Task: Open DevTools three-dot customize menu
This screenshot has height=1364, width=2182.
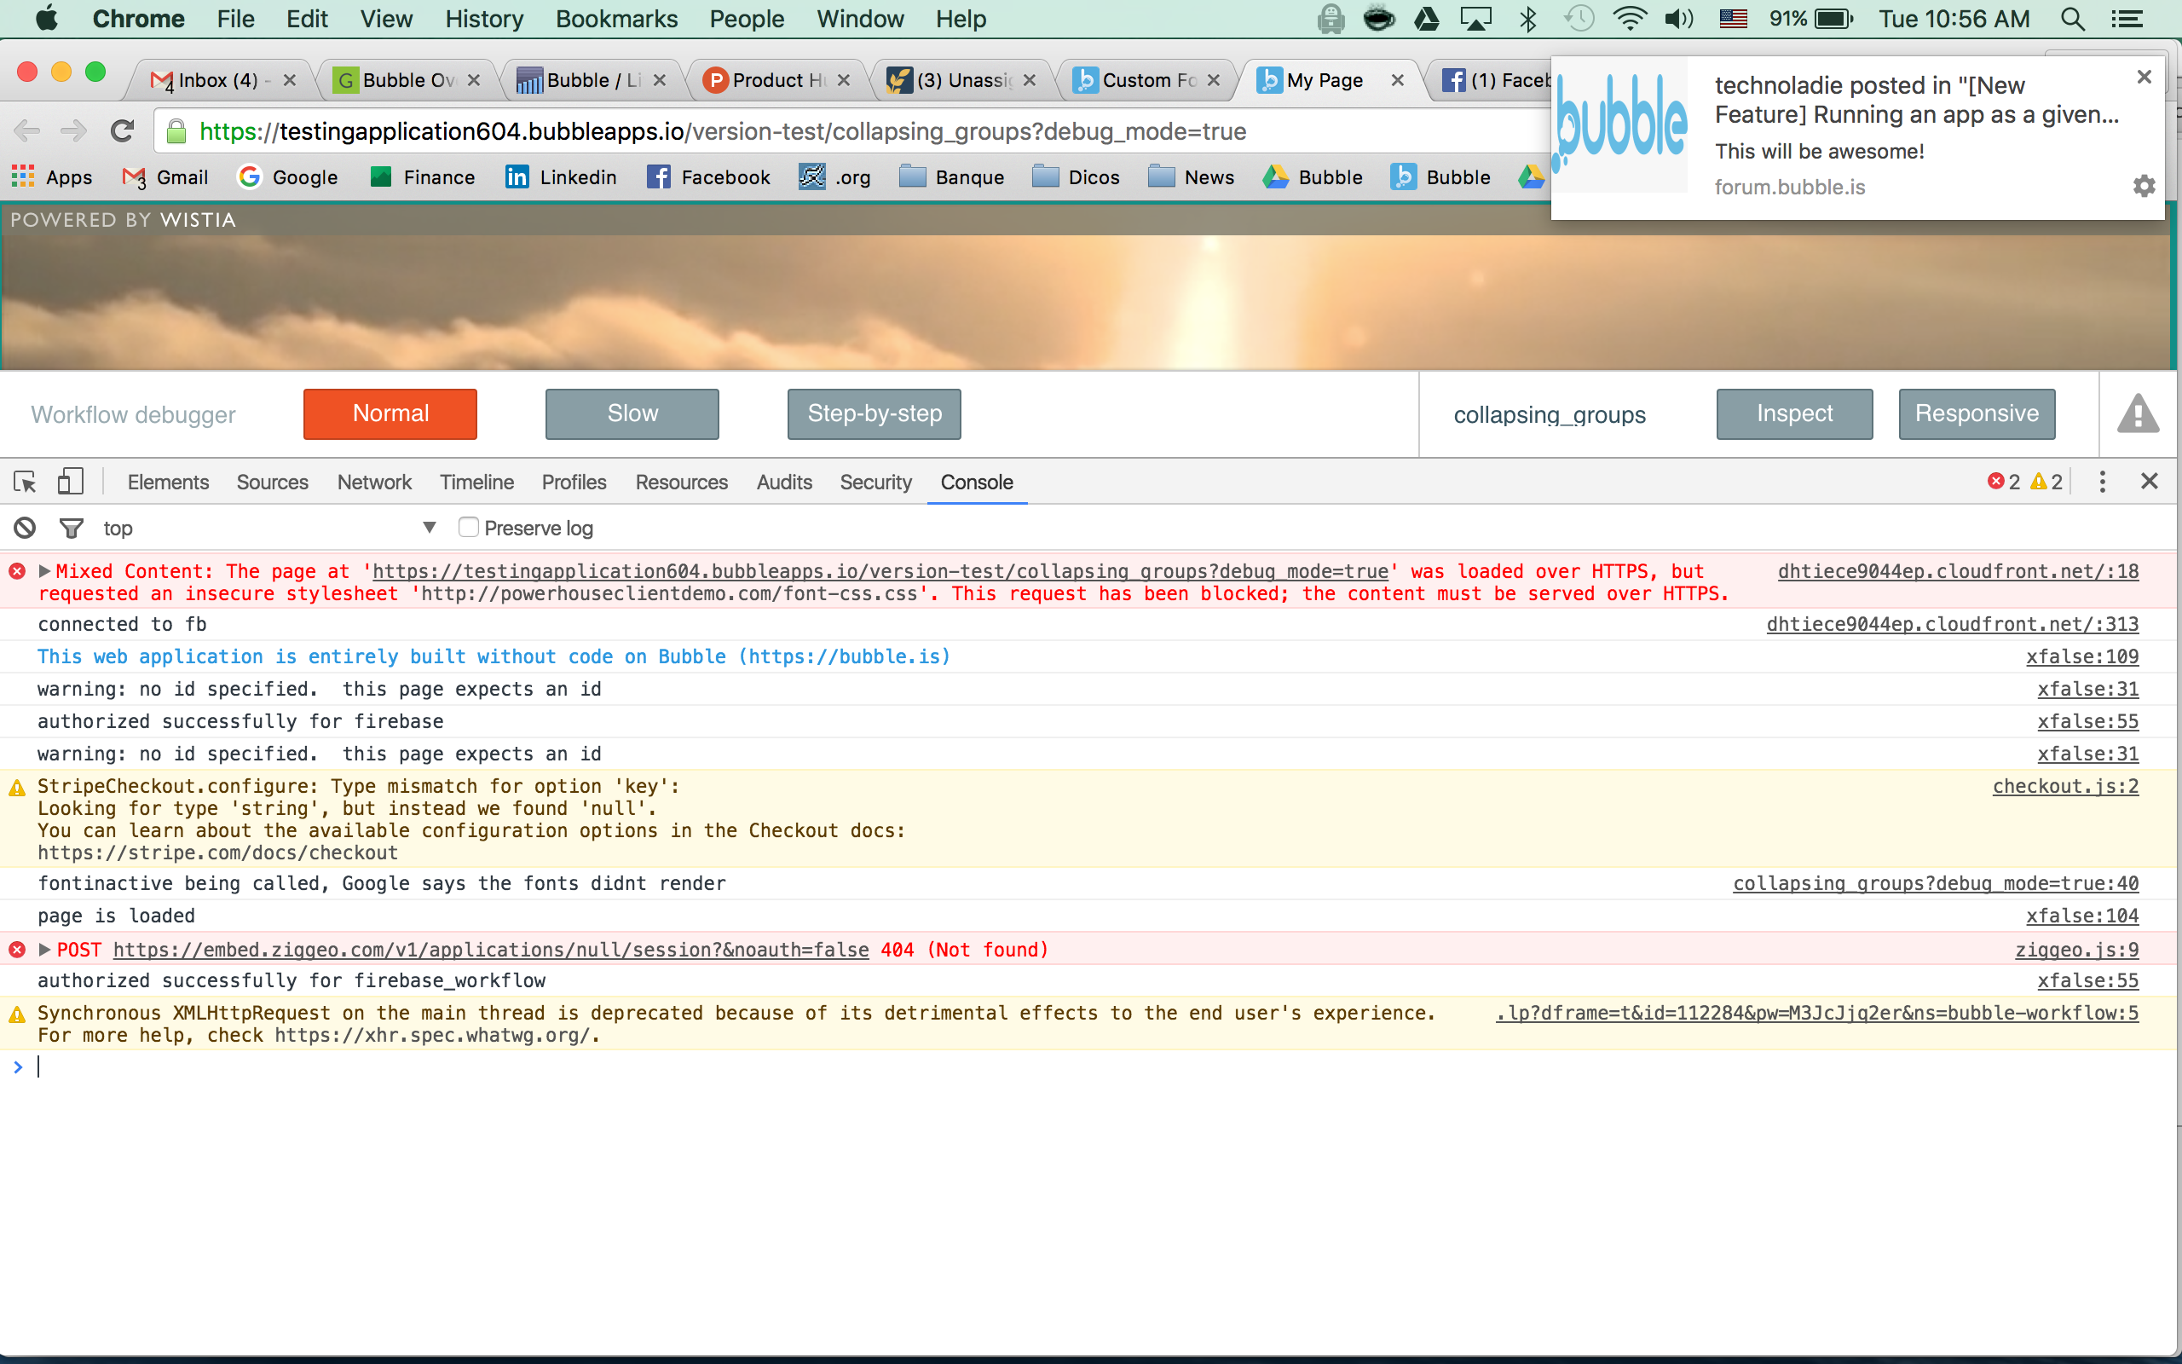Action: (x=2102, y=482)
